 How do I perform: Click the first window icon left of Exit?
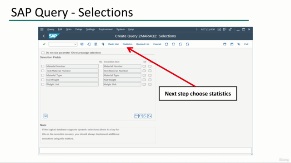[225, 44]
